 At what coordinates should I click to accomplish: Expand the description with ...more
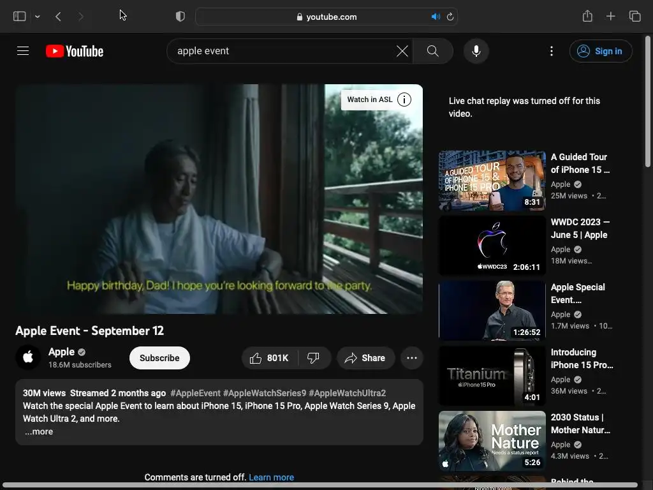(39, 432)
